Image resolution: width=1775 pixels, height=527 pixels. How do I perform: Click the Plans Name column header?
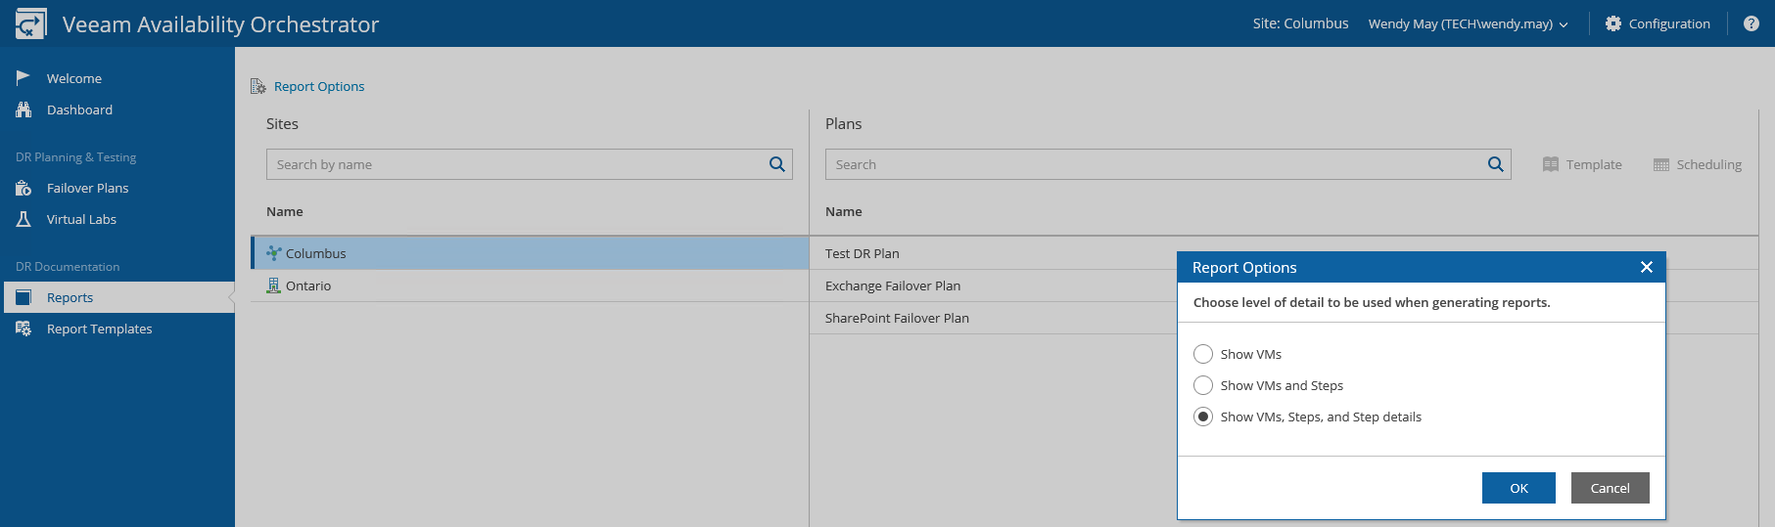click(x=844, y=211)
